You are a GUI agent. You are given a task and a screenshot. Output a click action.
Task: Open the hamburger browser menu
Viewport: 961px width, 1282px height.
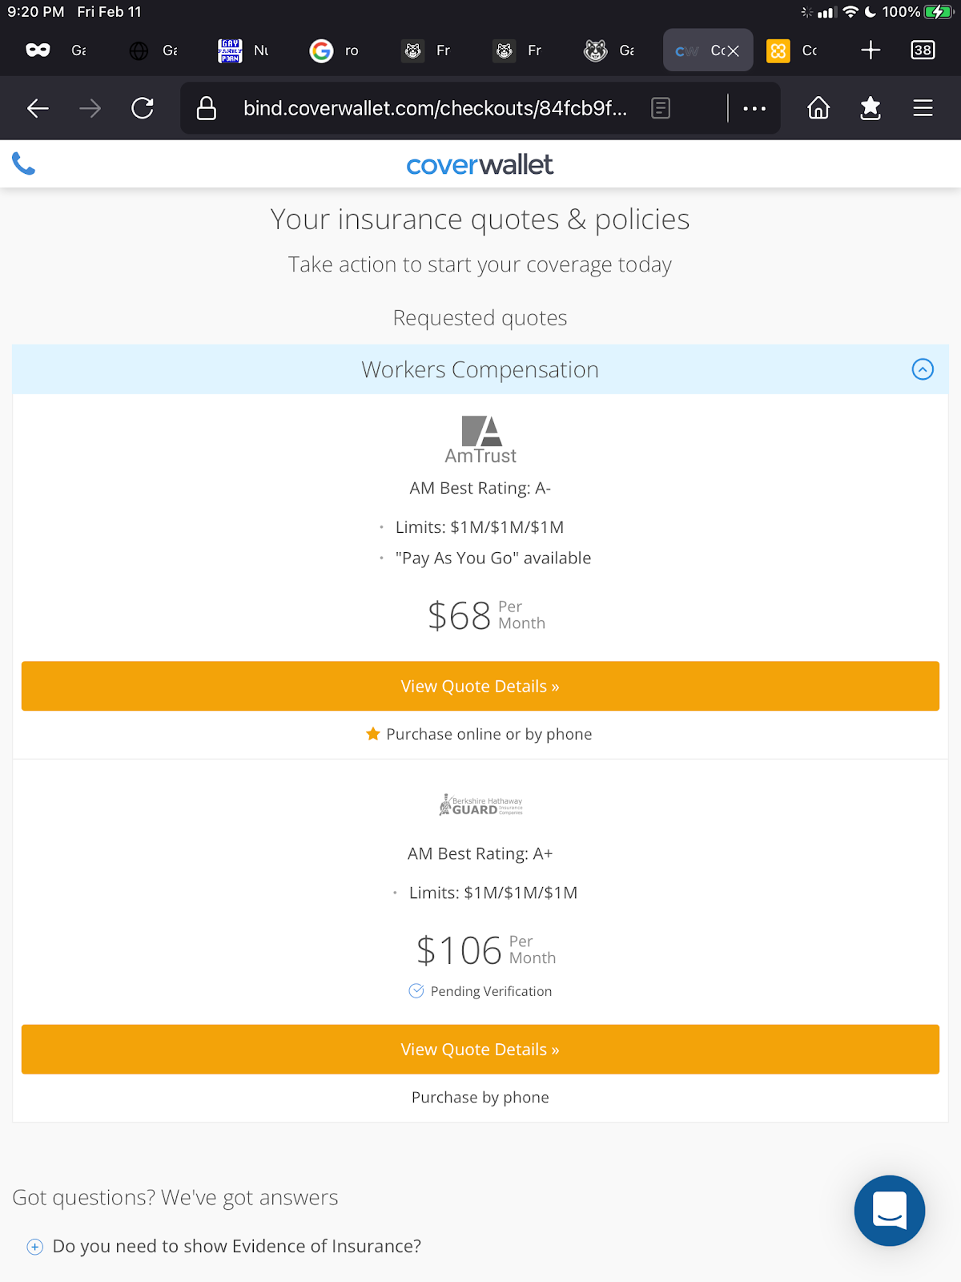(923, 108)
